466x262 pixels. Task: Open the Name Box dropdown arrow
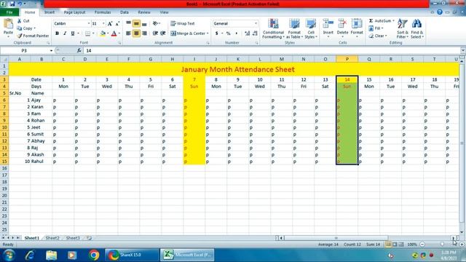click(x=51, y=50)
